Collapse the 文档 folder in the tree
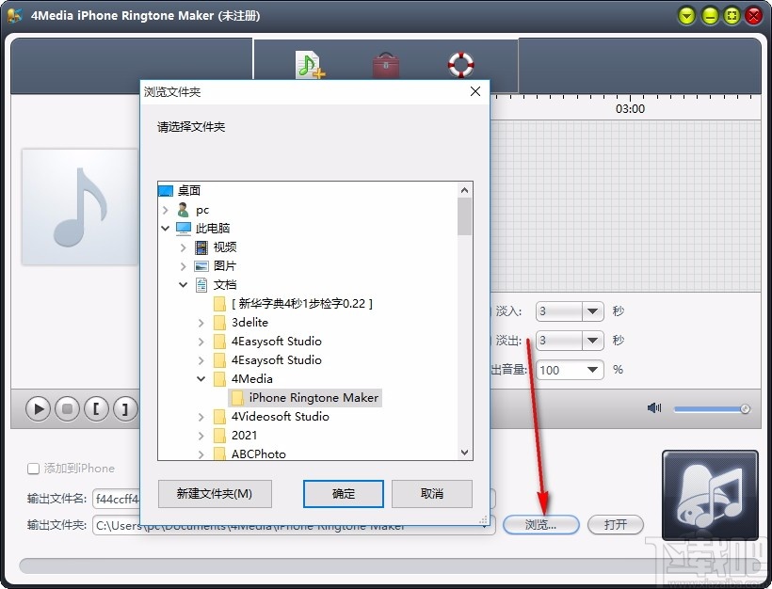 click(184, 284)
